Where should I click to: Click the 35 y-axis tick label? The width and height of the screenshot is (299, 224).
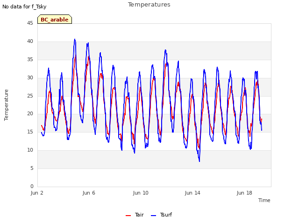30,60
